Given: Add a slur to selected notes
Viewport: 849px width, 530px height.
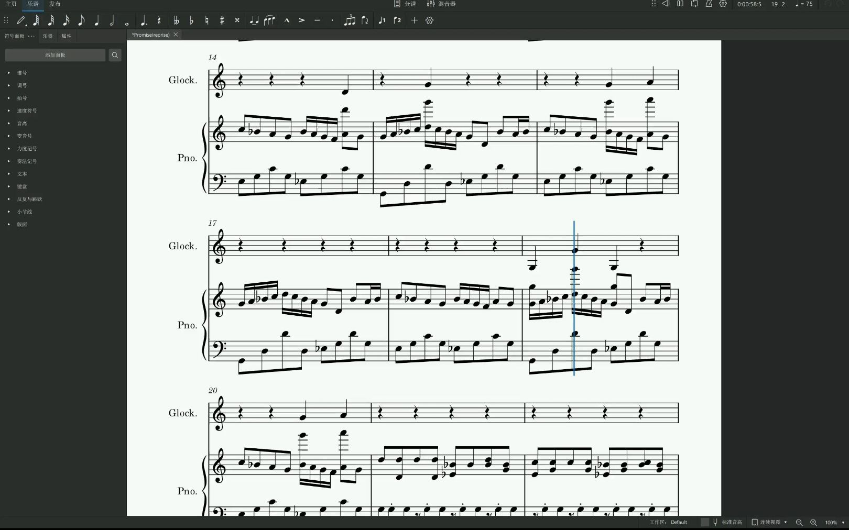Looking at the screenshot, I should 269,20.
